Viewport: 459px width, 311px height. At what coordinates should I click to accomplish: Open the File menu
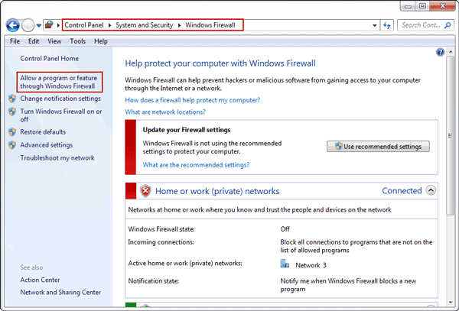[15, 41]
